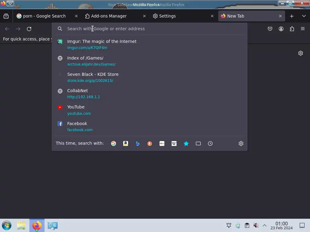Open file manager from the taskbar
The height and width of the screenshot is (232, 310).
tap(21, 225)
